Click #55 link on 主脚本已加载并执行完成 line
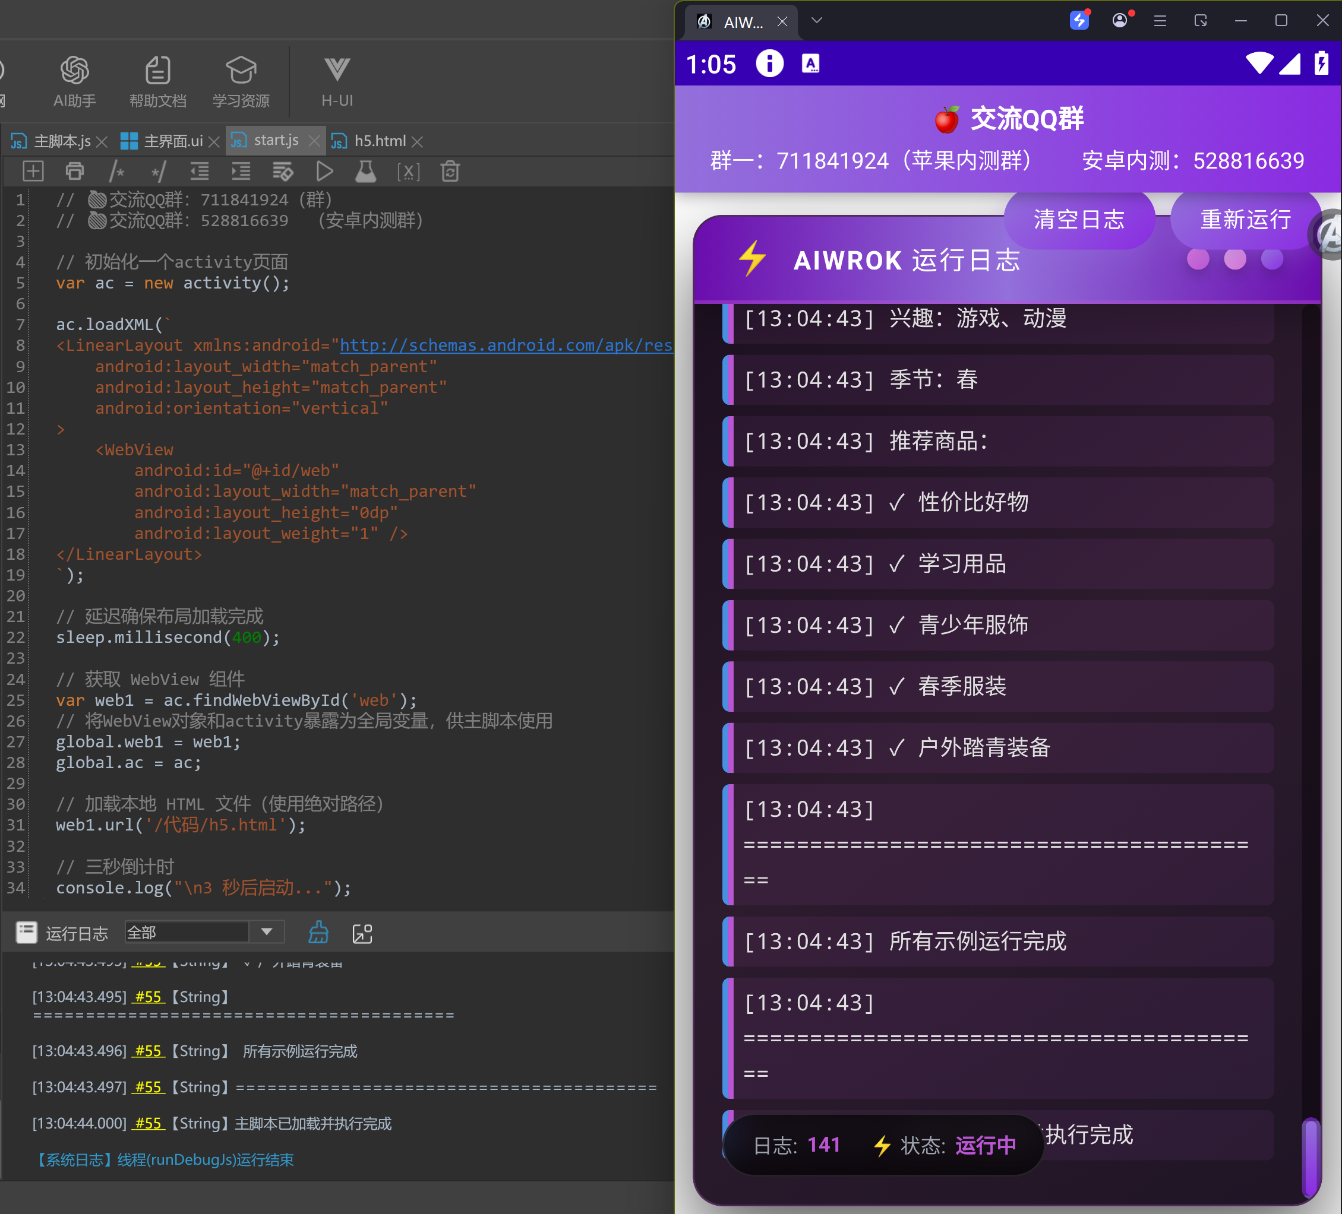Viewport: 1342px width, 1214px height. tap(148, 1124)
